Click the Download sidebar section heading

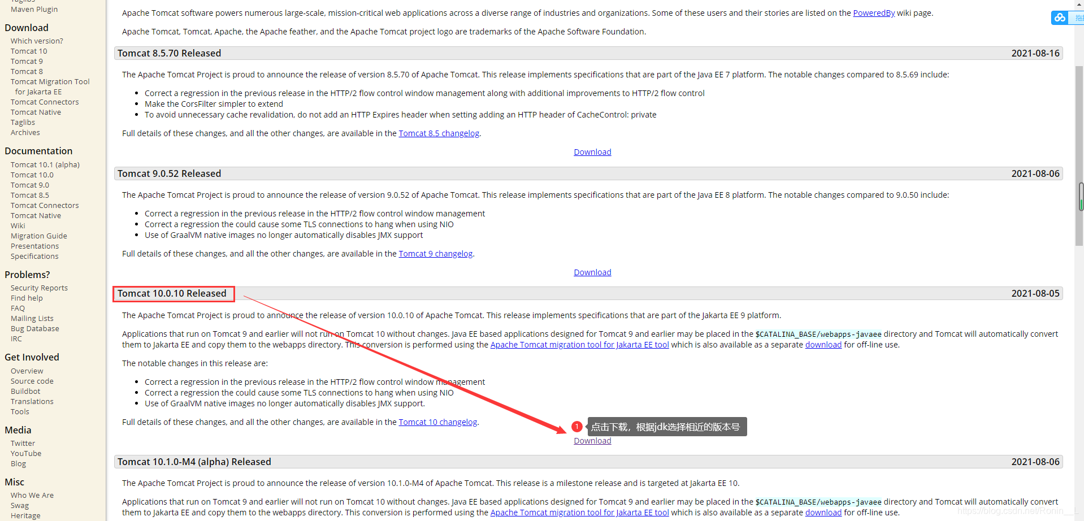pos(27,28)
